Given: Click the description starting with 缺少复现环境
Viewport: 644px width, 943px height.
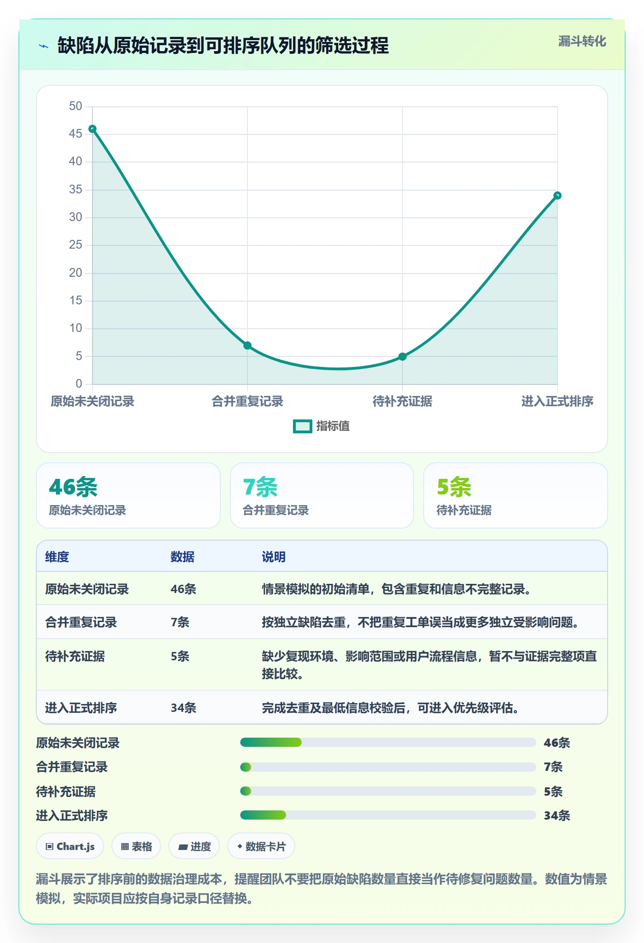Looking at the screenshot, I should point(429,665).
